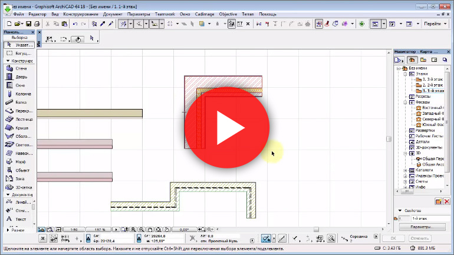454x255 pixels.
Task: Click the 1:50 scale button
Action: 74,230
